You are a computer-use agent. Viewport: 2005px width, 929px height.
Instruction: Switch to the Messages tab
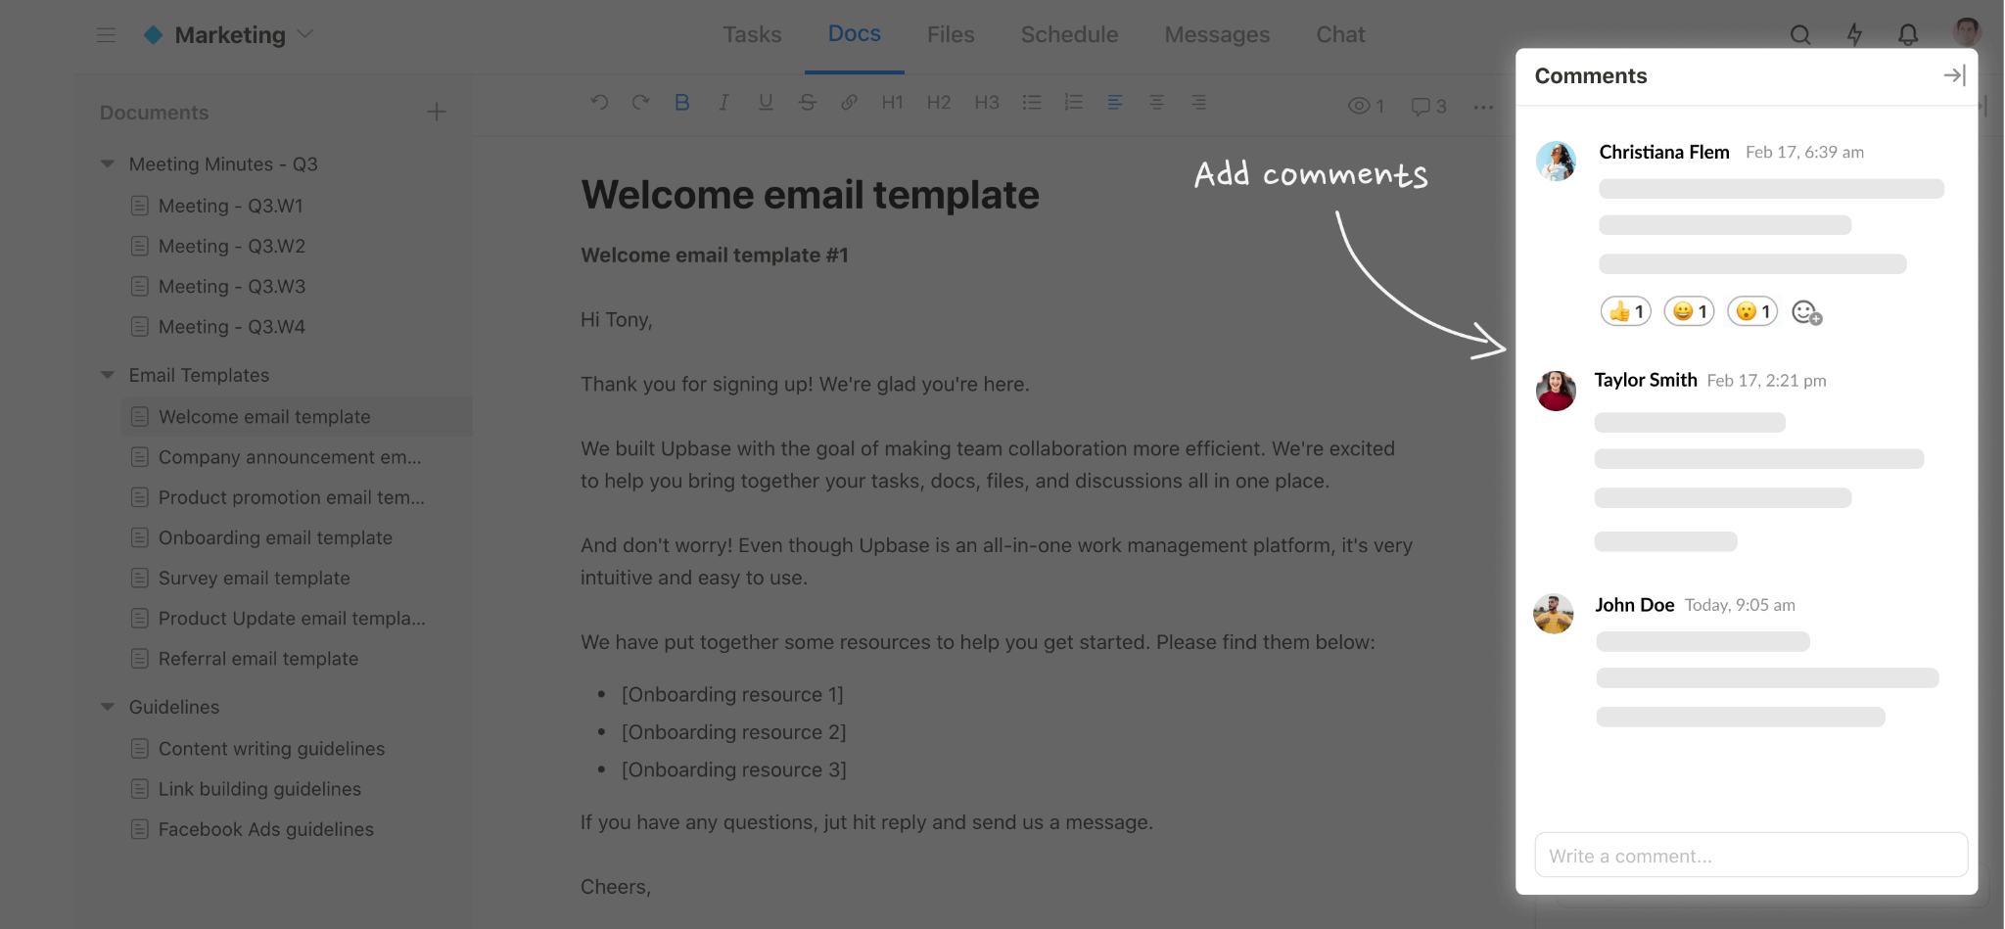click(x=1217, y=34)
